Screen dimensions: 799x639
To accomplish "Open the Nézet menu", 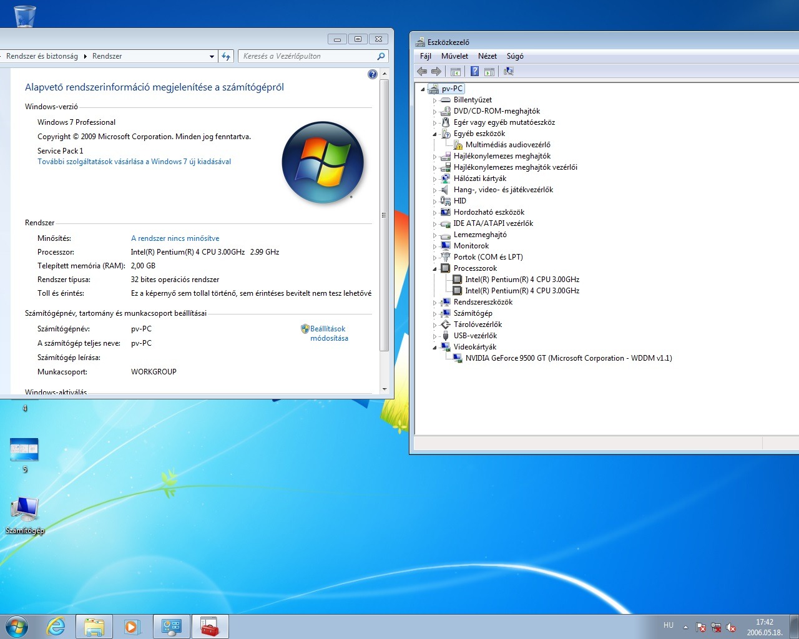I will (x=488, y=56).
